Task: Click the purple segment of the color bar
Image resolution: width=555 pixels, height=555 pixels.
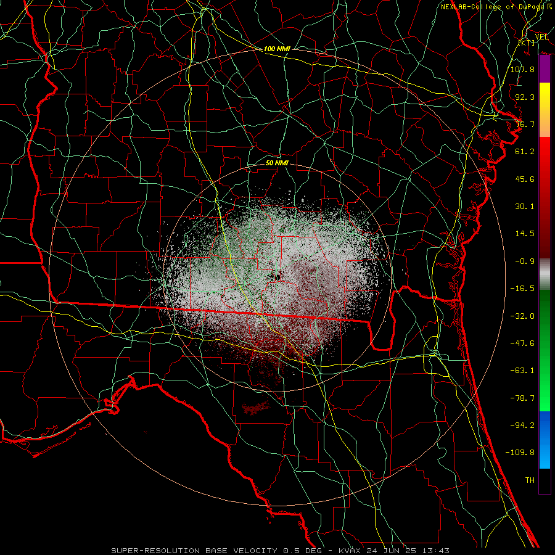Action: click(545, 69)
